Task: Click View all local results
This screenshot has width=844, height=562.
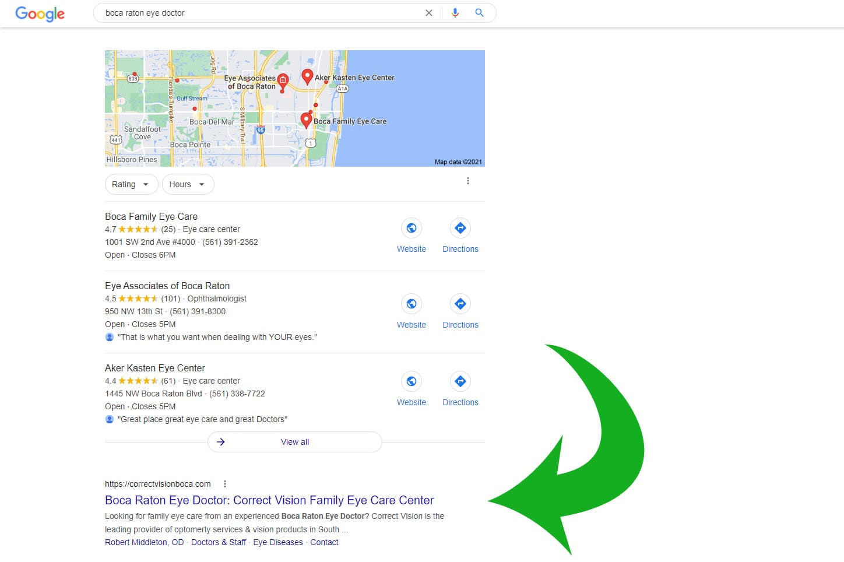Action: 295,442
